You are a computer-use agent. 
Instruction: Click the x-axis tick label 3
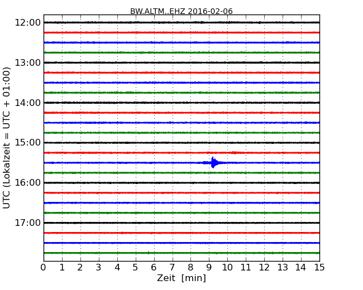pyautogui.click(x=99, y=268)
